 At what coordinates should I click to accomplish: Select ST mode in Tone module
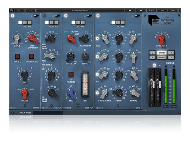coord(113,22)
